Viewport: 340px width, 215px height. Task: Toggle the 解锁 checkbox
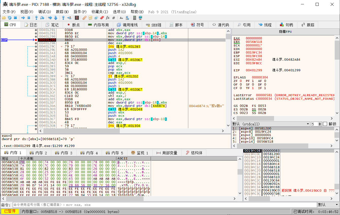(325, 124)
